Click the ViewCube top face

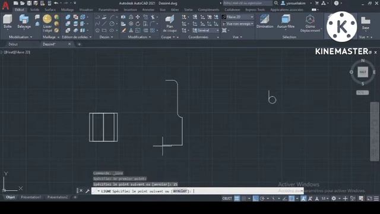(x=363, y=72)
